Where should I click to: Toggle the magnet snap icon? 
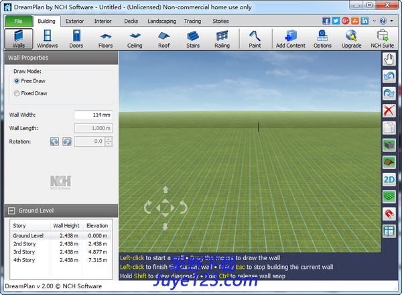point(389,214)
